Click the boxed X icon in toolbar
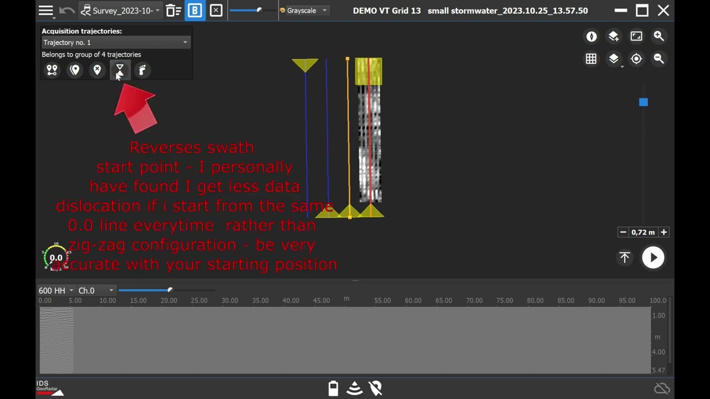Image resolution: width=710 pixels, height=399 pixels. coord(216,11)
